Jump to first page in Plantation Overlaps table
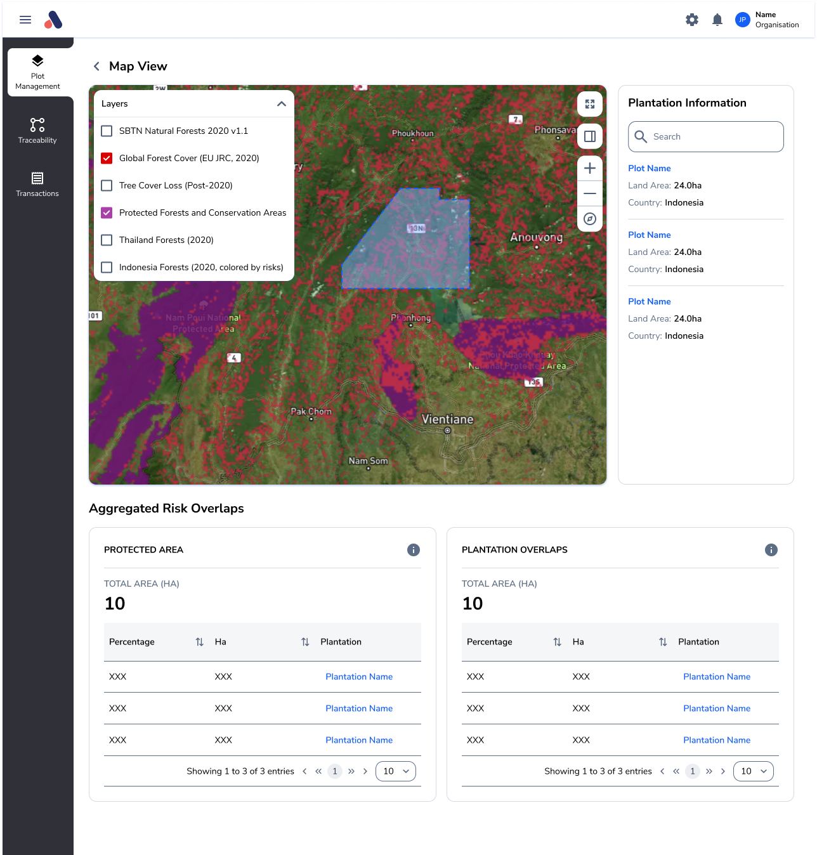The image size is (817, 855). pos(676,771)
